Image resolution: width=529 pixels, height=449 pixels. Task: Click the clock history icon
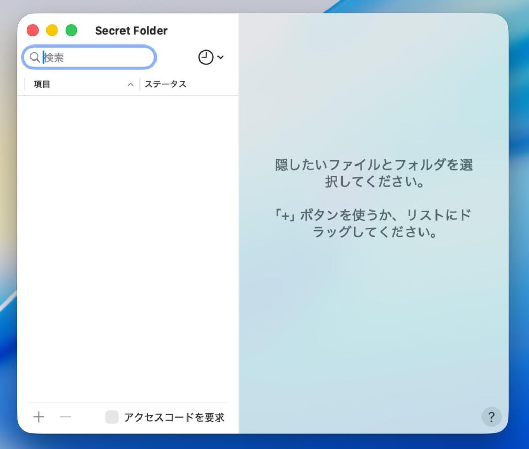pos(206,57)
